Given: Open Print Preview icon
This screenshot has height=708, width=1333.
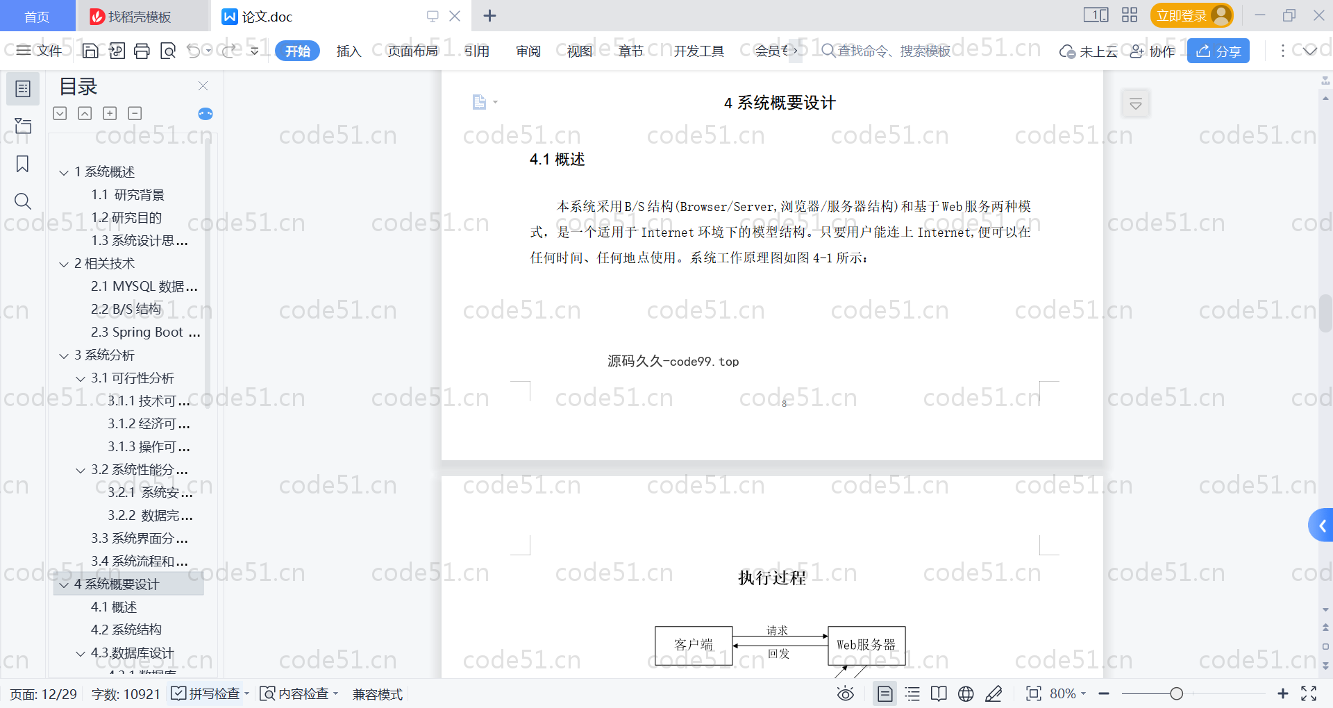Looking at the screenshot, I should [x=167, y=51].
